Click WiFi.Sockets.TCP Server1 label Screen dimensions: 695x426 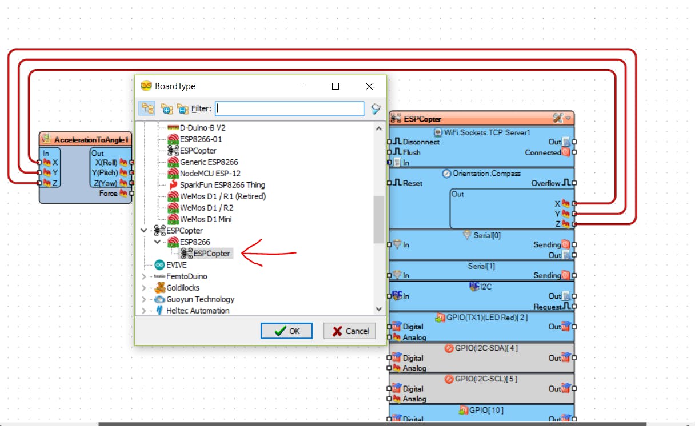coord(488,132)
